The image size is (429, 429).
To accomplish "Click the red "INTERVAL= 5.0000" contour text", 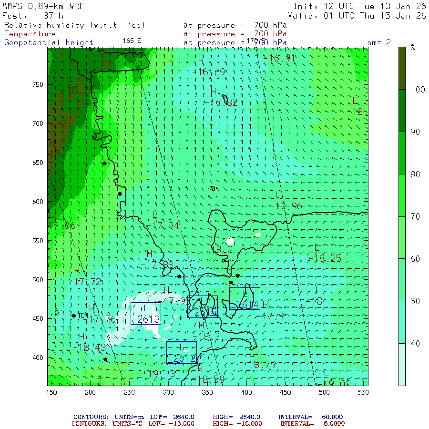I will [x=312, y=424].
